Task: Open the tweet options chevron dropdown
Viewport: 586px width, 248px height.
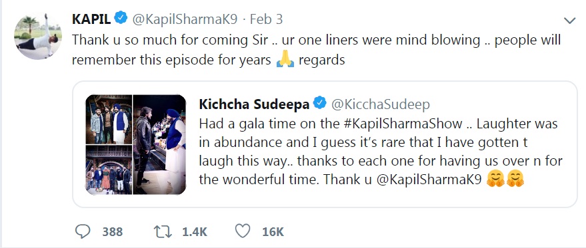Action: (x=569, y=21)
